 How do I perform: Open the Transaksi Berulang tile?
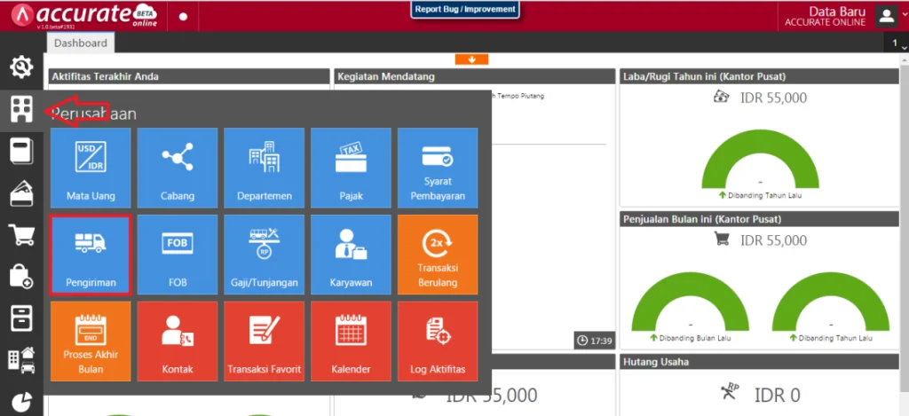point(438,255)
